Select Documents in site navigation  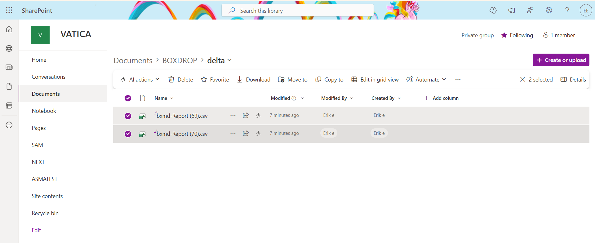[46, 94]
